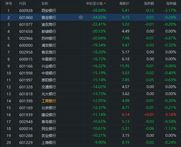Sort by the 最新价 column header
Viewport: 181px width, 147px height.
point(124,4)
